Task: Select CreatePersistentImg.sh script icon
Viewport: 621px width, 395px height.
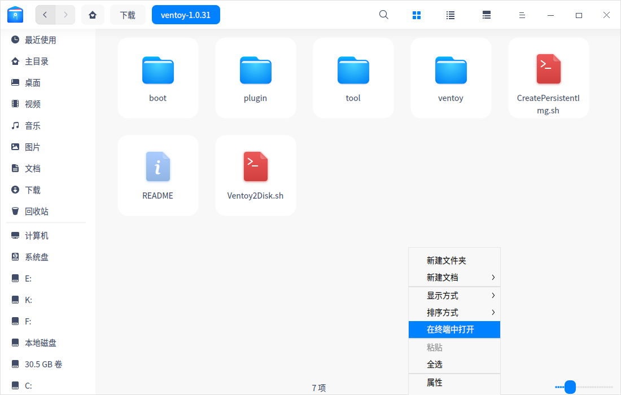Action: click(x=548, y=70)
